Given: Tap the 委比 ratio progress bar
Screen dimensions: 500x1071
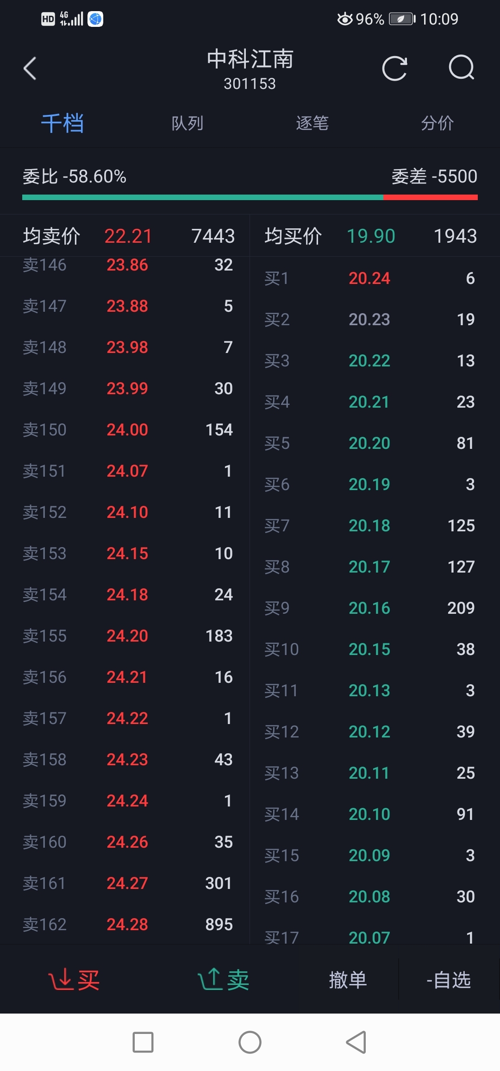Looking at the screenshot, I should (x=250, y=197).
